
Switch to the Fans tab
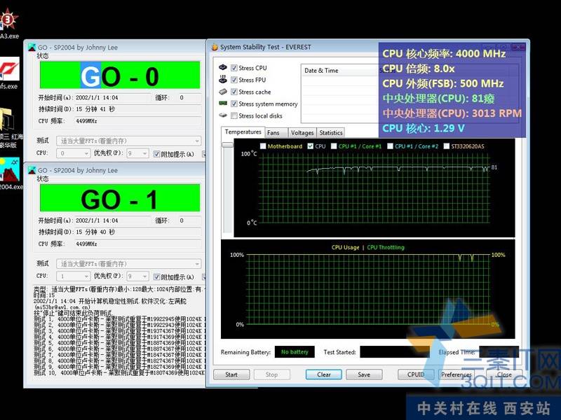click(x=276, y=132)
